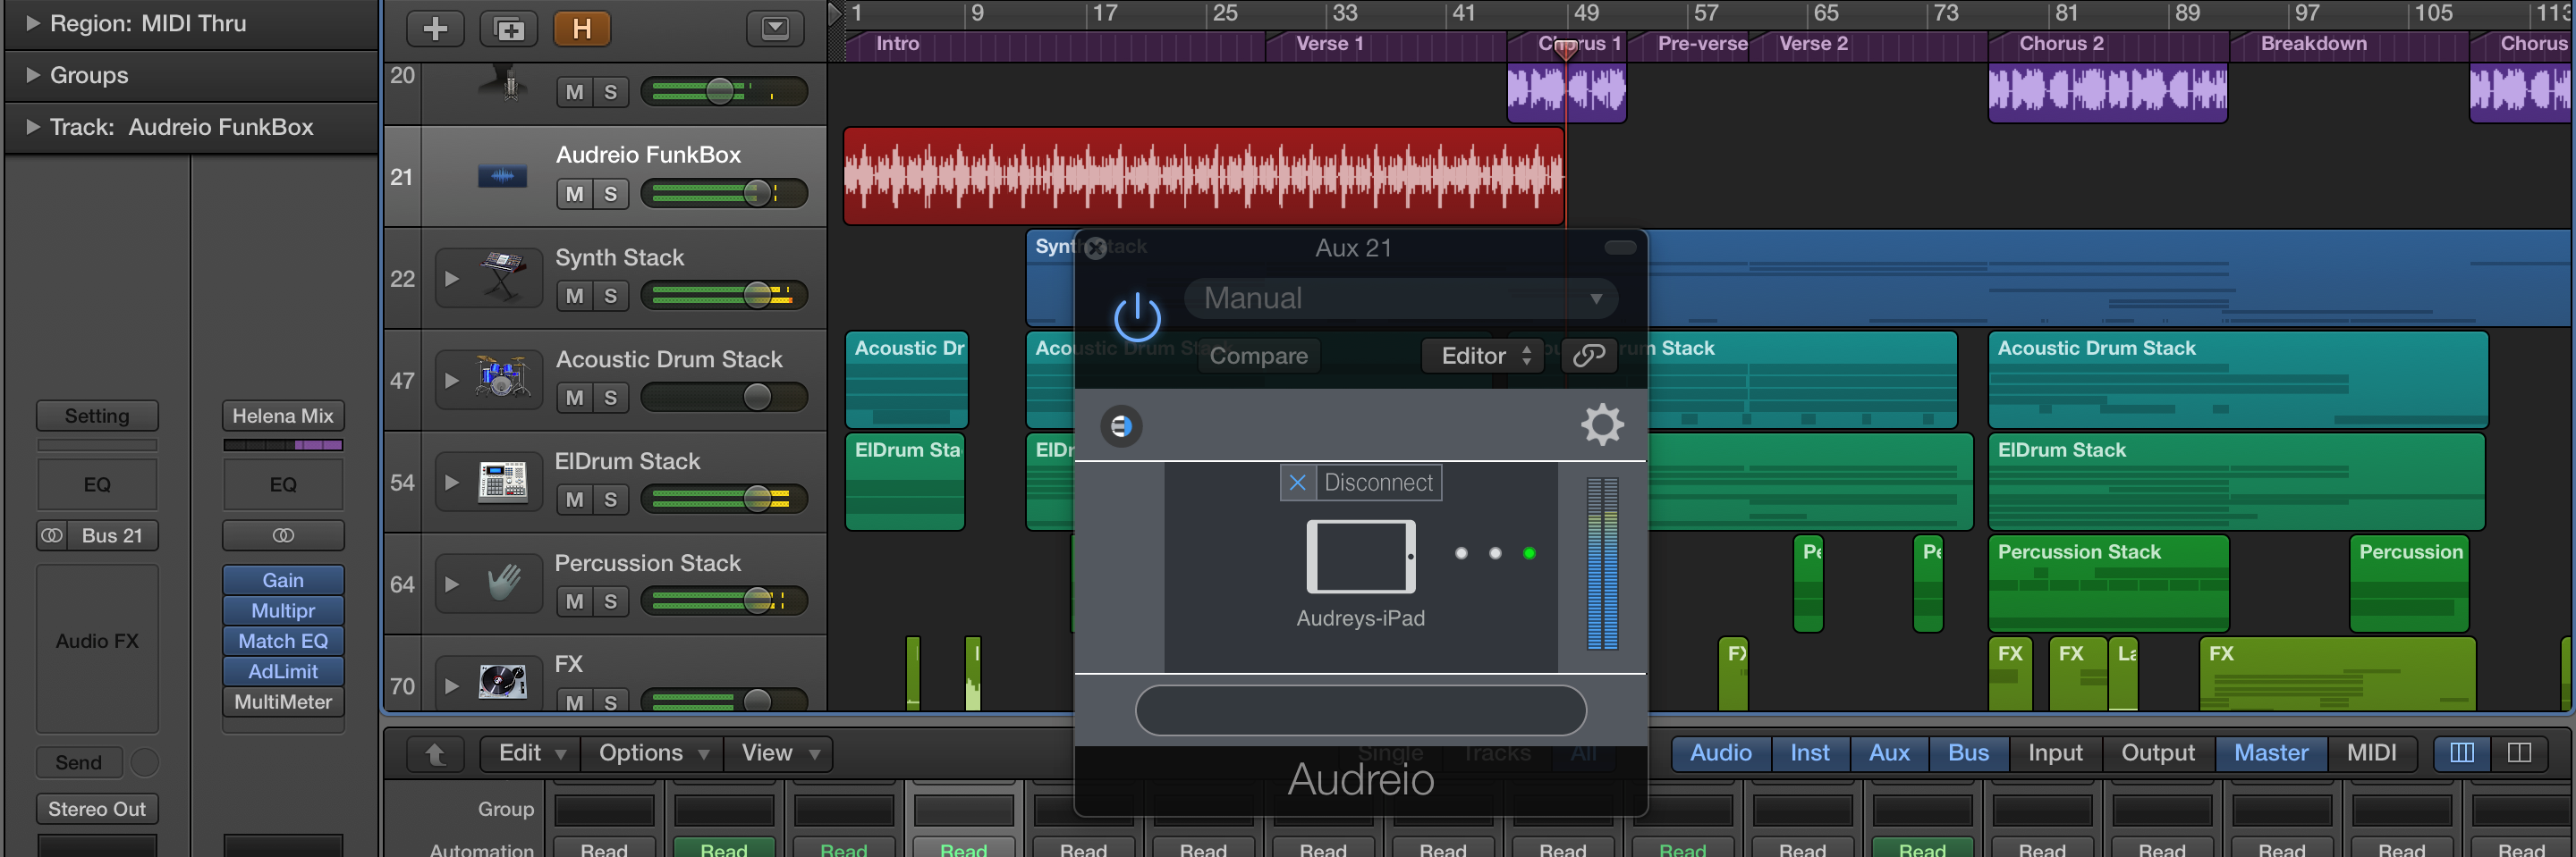
Task: Open the Editor view selector
Action: click(x=1484, y=356)
